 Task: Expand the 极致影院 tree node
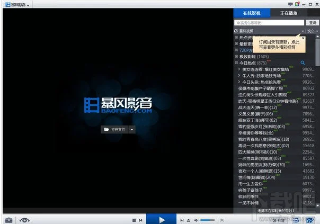[x=236, y=56]
